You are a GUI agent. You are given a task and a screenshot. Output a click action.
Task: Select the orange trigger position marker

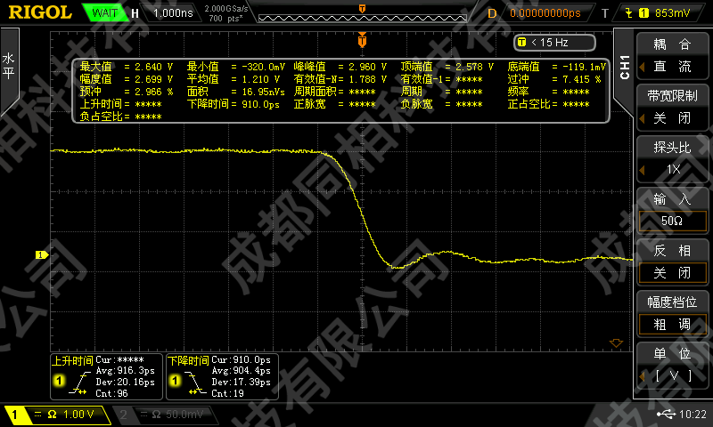point(362,41)
